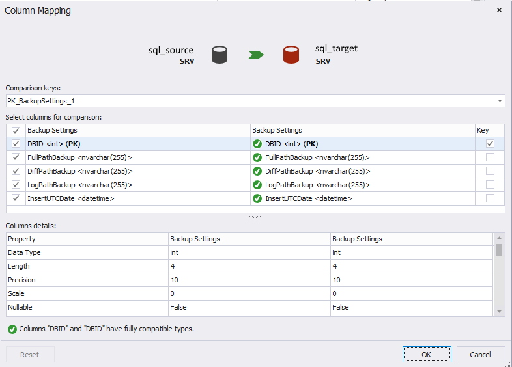Click the splitter grip between panels
512x367 pixels.
pyautogui.click(x=255, y=217)
